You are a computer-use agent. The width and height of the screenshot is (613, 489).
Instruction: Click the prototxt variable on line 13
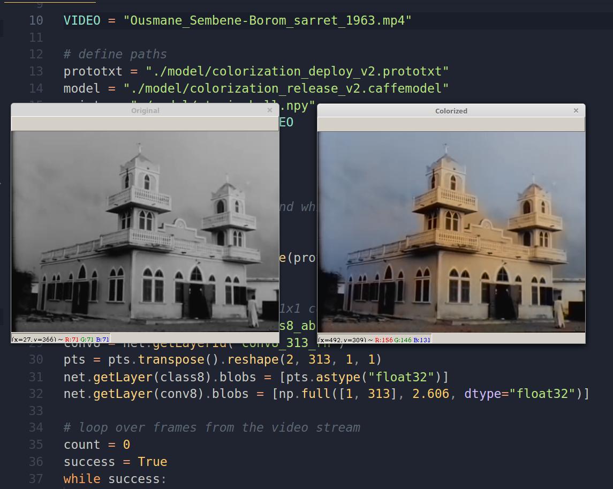pyautogui.click(x=93, y=71)
